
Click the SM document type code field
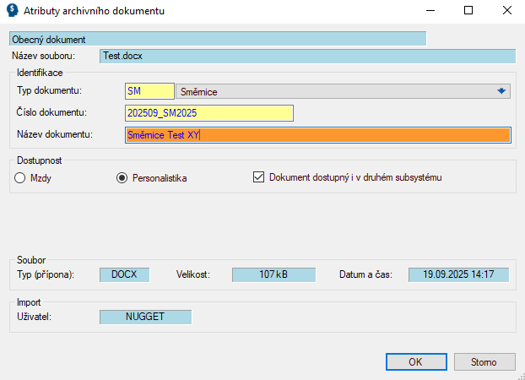[149, 92]
